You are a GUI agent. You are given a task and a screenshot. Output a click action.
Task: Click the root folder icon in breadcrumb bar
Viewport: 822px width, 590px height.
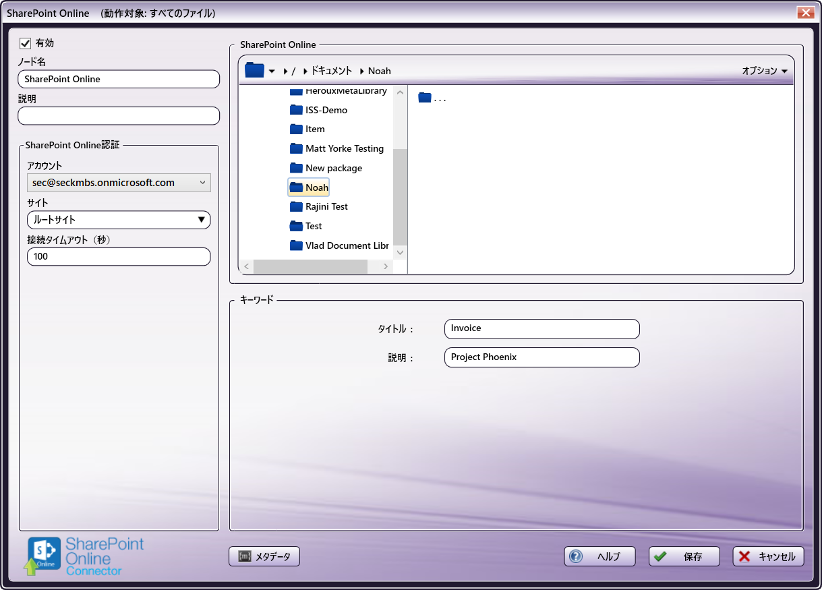point(254,70)
